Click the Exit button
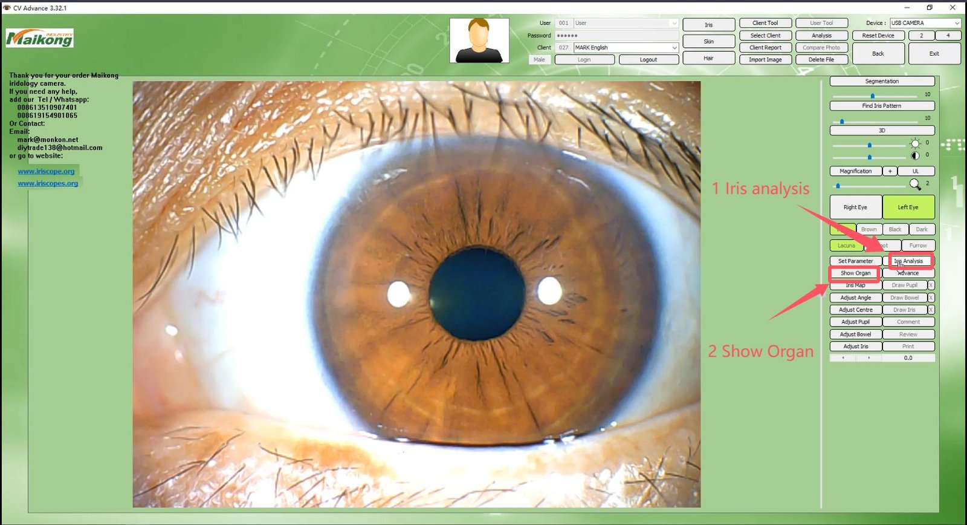Screen dimensions: 967x525 point(934,54)
